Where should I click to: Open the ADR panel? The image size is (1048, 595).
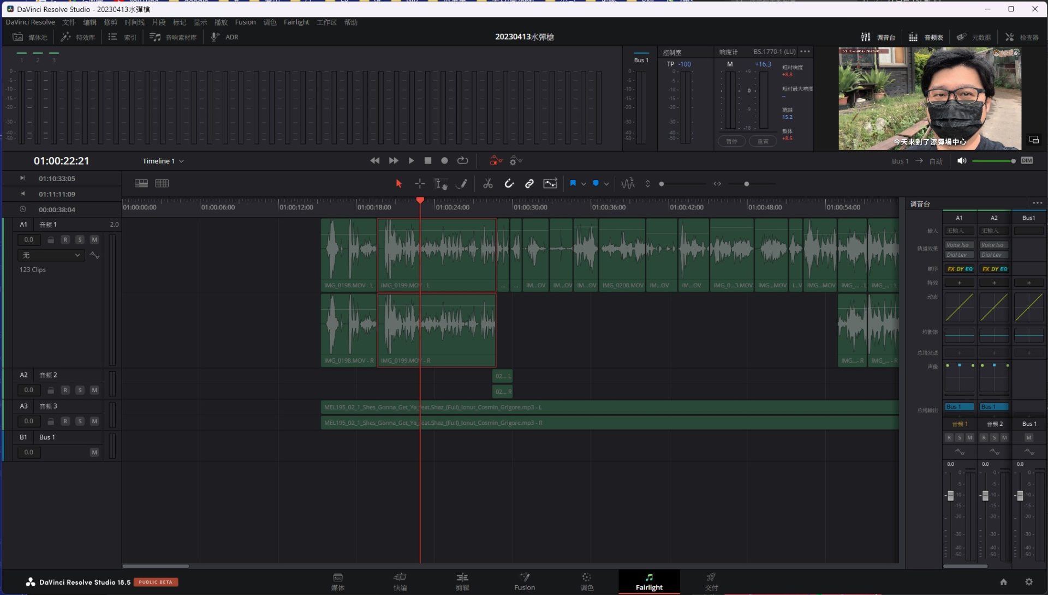point(225,37)
